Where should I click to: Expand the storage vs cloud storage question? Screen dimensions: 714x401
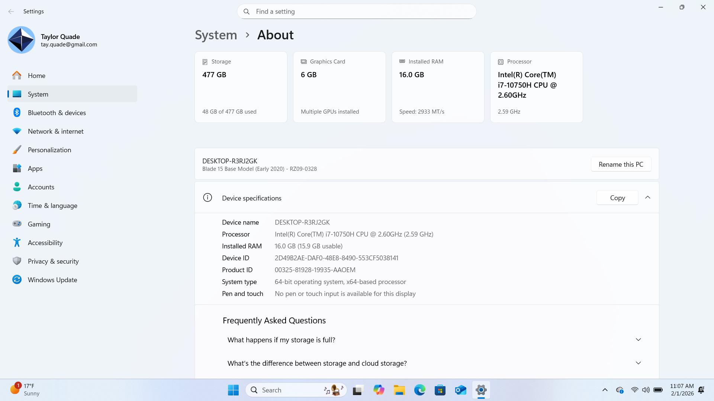pyautogui.click(x=638, y=363)
